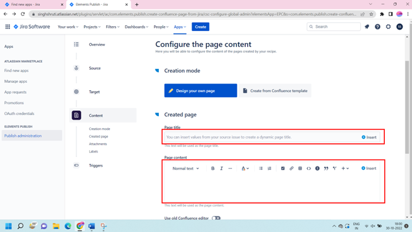Insert a quote block

click(326, 168)
